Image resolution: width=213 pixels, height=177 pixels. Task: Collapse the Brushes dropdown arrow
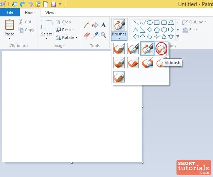tap(119, 39)
